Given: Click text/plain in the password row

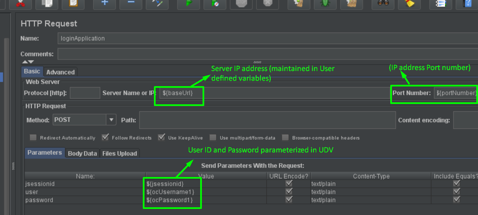Looking at the screenshot, I should tap(323, 200).
